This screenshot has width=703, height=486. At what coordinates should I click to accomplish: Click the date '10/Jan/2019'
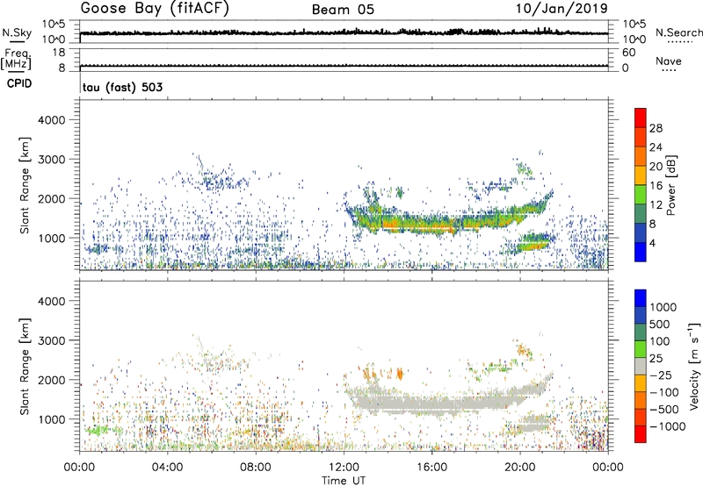pos(562,9)
